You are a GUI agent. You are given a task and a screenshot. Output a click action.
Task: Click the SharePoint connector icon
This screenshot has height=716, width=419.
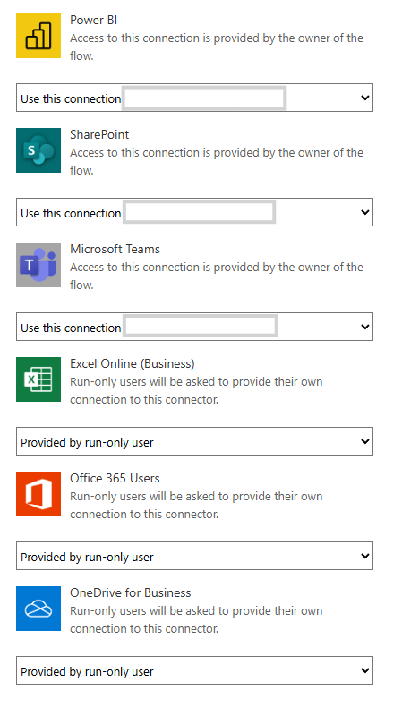coord(38,150)
